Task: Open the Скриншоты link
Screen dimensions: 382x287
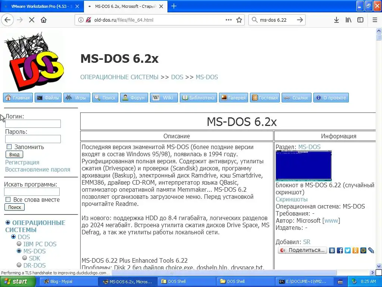Action: point(292,200)
